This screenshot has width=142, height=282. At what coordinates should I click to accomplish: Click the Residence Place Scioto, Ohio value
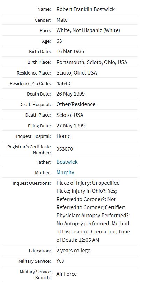click(76, 73)
